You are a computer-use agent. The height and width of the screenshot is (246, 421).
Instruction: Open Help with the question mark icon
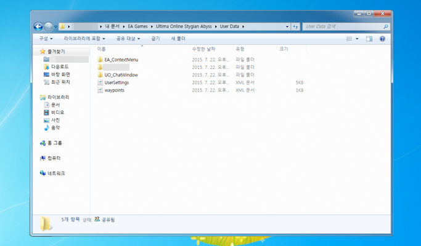(x=382, y=39)
